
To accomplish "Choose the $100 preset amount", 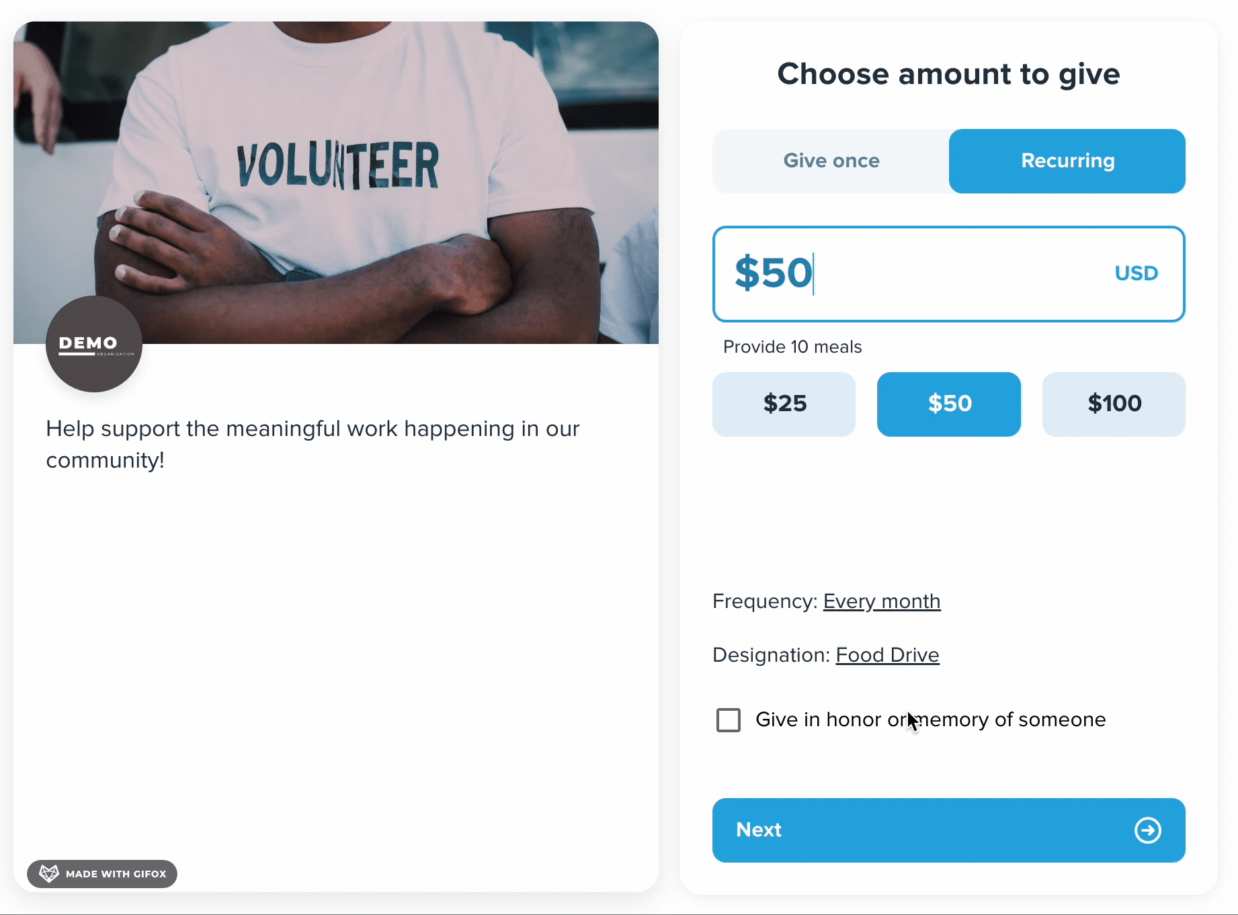I will (1114, 404).
